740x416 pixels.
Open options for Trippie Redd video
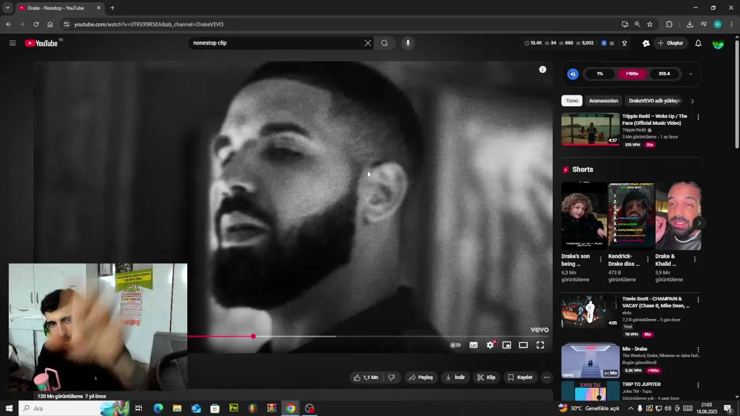pyautogui.click(x=698, y=117)
